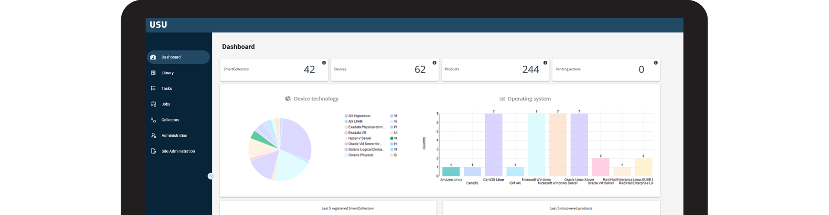Click Last 5 discovered products heading
829x215 pixels.
[x=571, y=209]
